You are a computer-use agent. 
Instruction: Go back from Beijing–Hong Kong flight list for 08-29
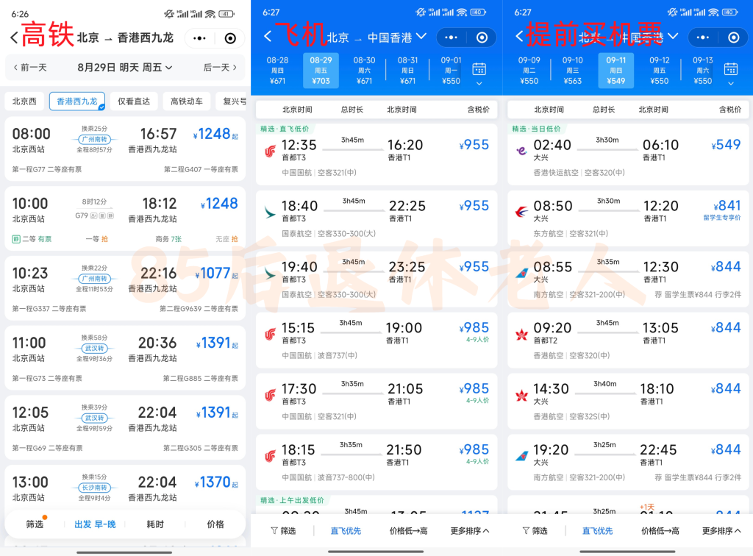(268, 36)
